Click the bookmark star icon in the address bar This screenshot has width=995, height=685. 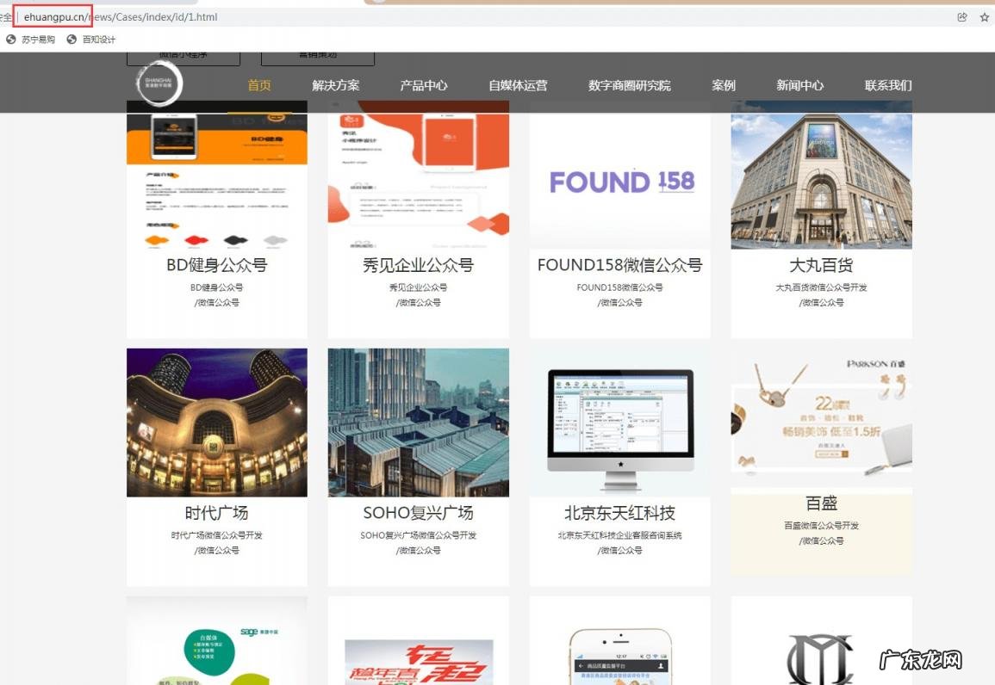click(x=984, y=16)
